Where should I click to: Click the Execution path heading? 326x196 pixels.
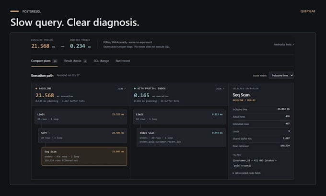(42, 75)
